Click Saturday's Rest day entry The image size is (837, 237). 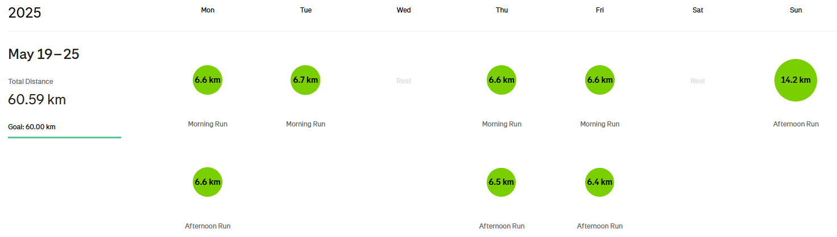(698, 81)
